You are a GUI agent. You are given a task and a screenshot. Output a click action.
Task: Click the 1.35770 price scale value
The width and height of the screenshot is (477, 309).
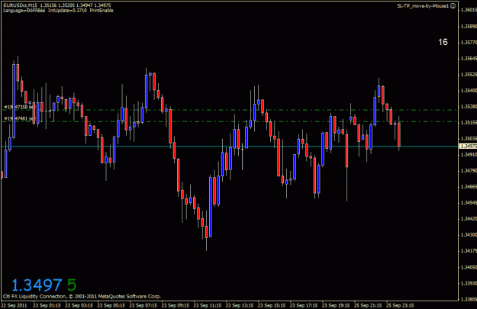click(x=469, y=42)
